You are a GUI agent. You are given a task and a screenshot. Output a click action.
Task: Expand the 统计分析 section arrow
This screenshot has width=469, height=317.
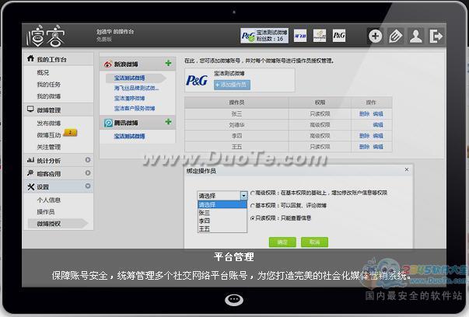tap(88, 160)
